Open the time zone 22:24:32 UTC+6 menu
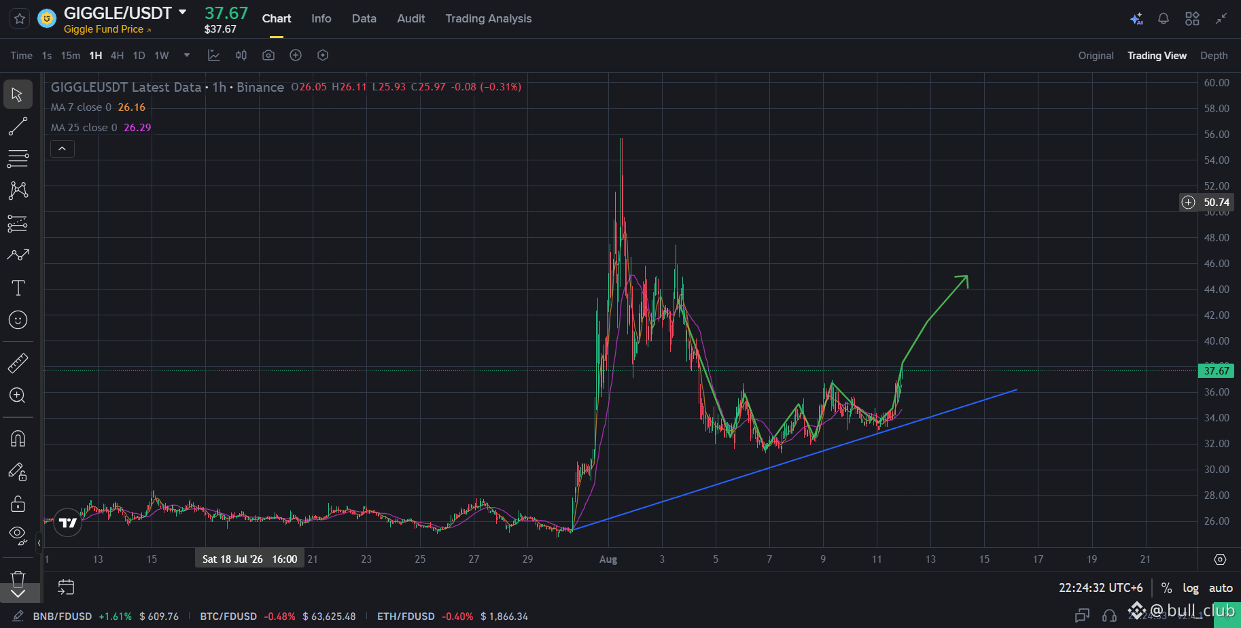This screenshot has height=628, width=1241. (1100, 588)
